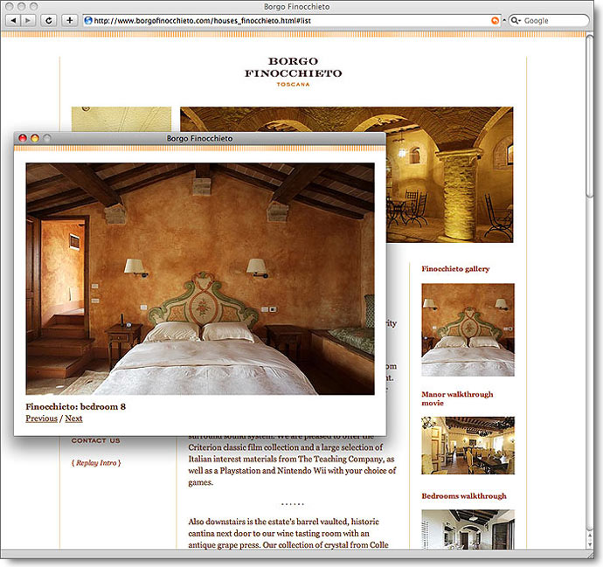
Task: Click the Bedrooms walkthrough heading
Action: 464,496
